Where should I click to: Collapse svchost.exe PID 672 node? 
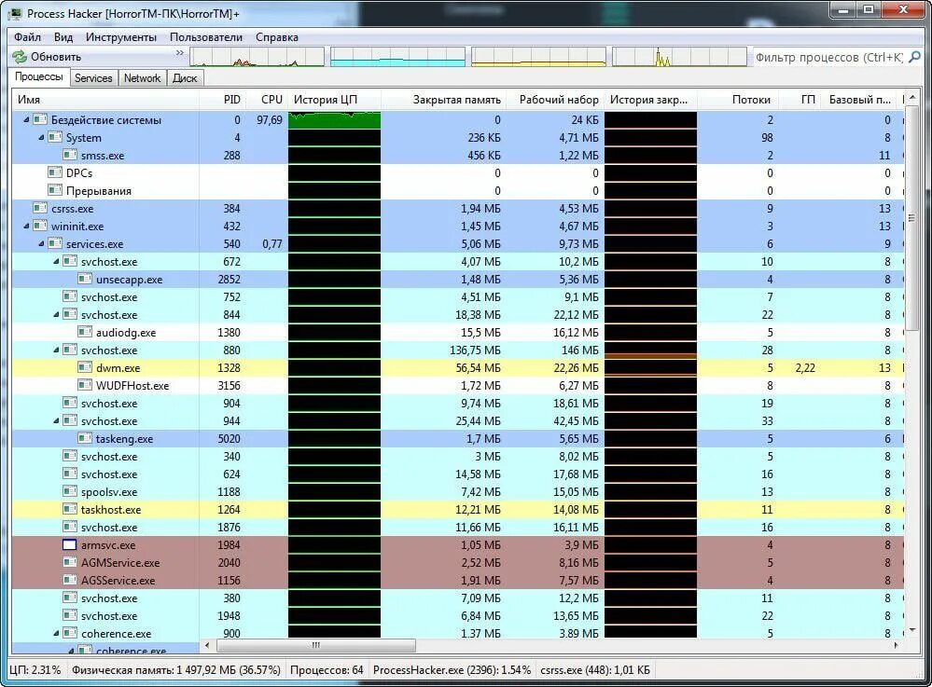click(x=57, y=262)
